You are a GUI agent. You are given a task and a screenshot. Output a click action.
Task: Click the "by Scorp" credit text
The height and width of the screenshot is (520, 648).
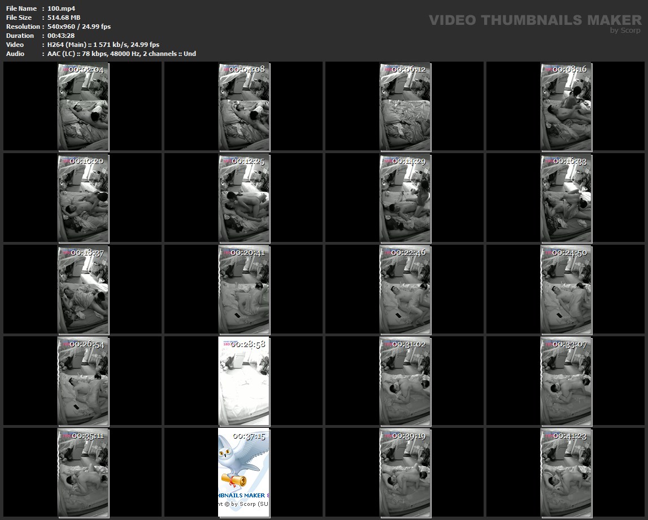coord(625,31)
